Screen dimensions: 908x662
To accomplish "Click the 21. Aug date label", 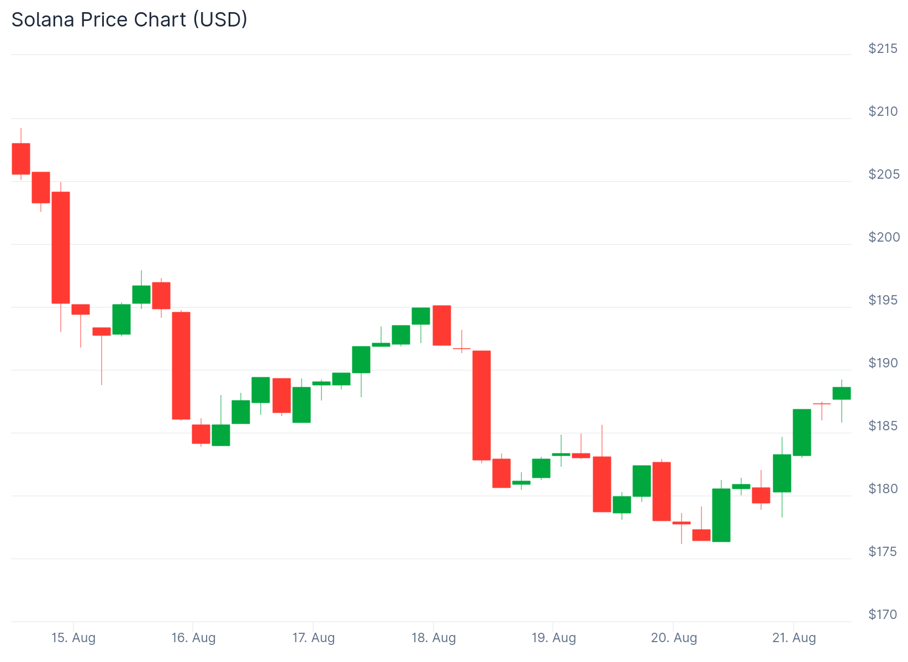I will point(794,638).
